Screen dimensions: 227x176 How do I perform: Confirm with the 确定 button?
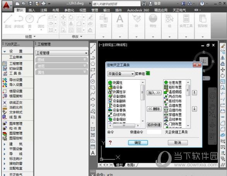point(138,142)
